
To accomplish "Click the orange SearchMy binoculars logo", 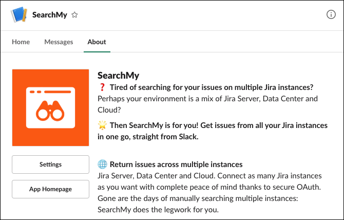I will pos(50,107).
